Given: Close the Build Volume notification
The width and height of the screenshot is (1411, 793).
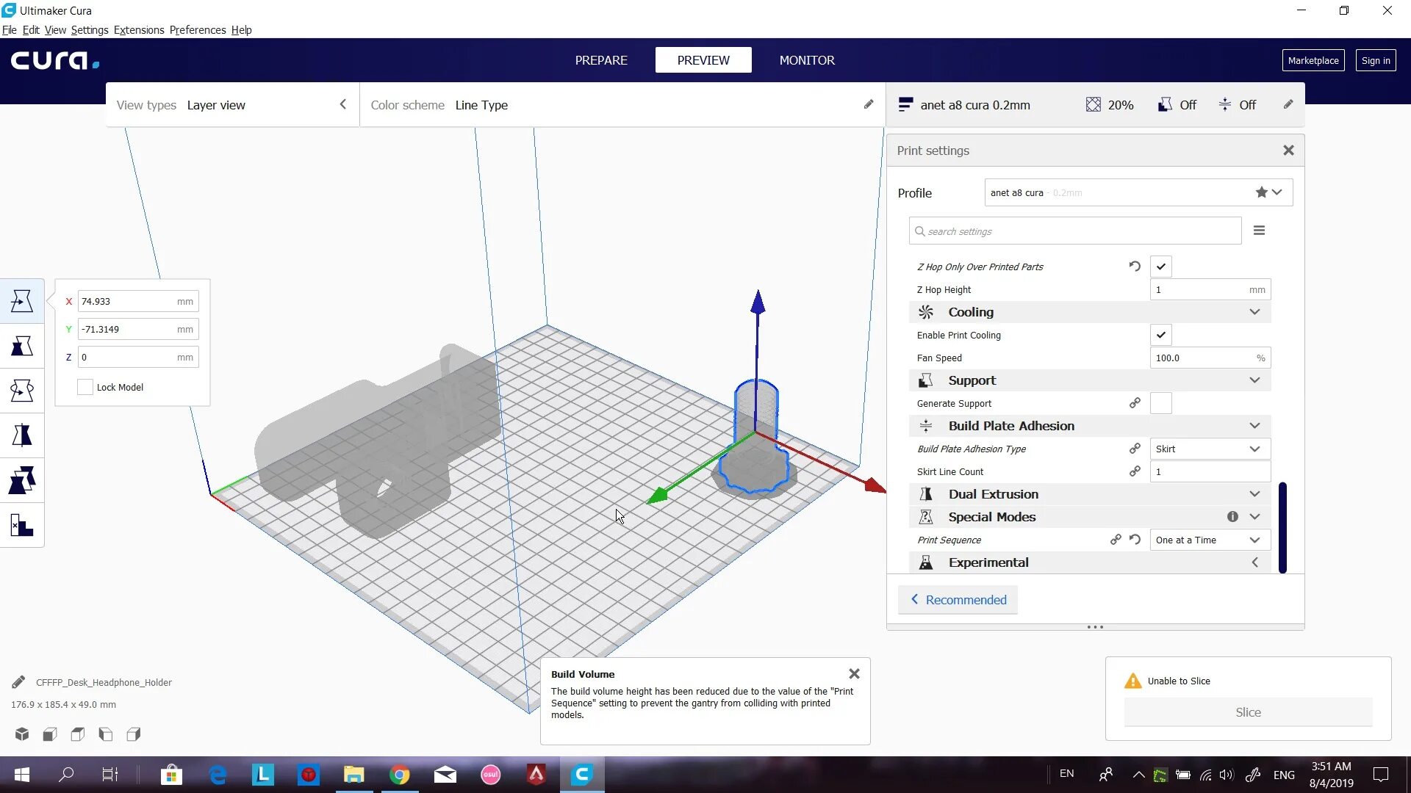Looking at the screenshot, I should coord(854,673).
